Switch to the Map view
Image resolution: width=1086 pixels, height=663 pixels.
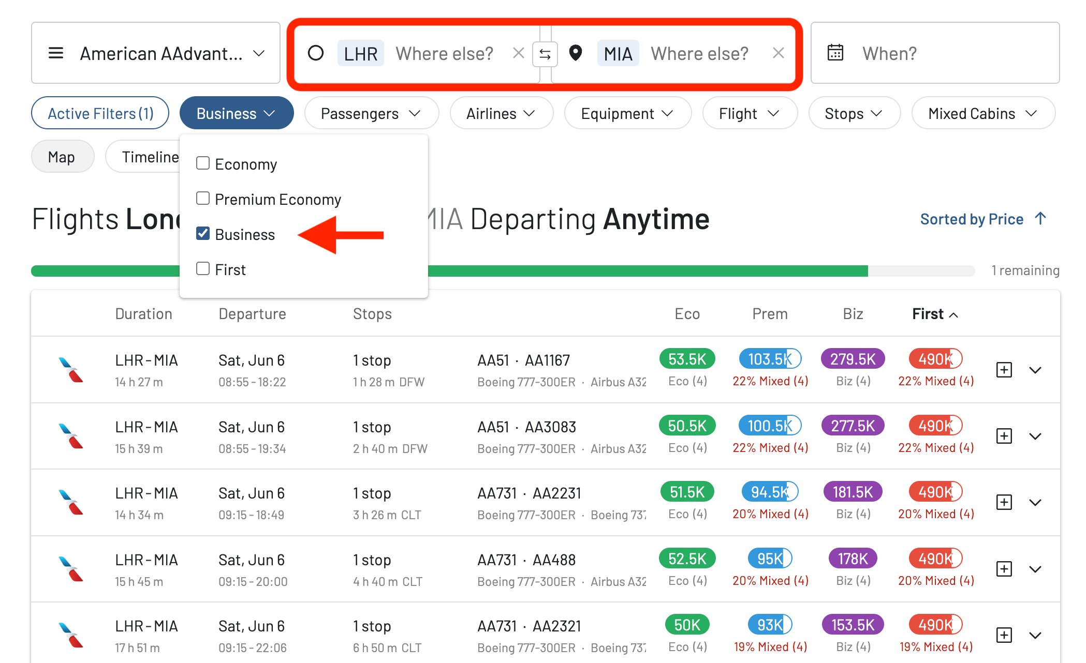[x=62, y=156]
